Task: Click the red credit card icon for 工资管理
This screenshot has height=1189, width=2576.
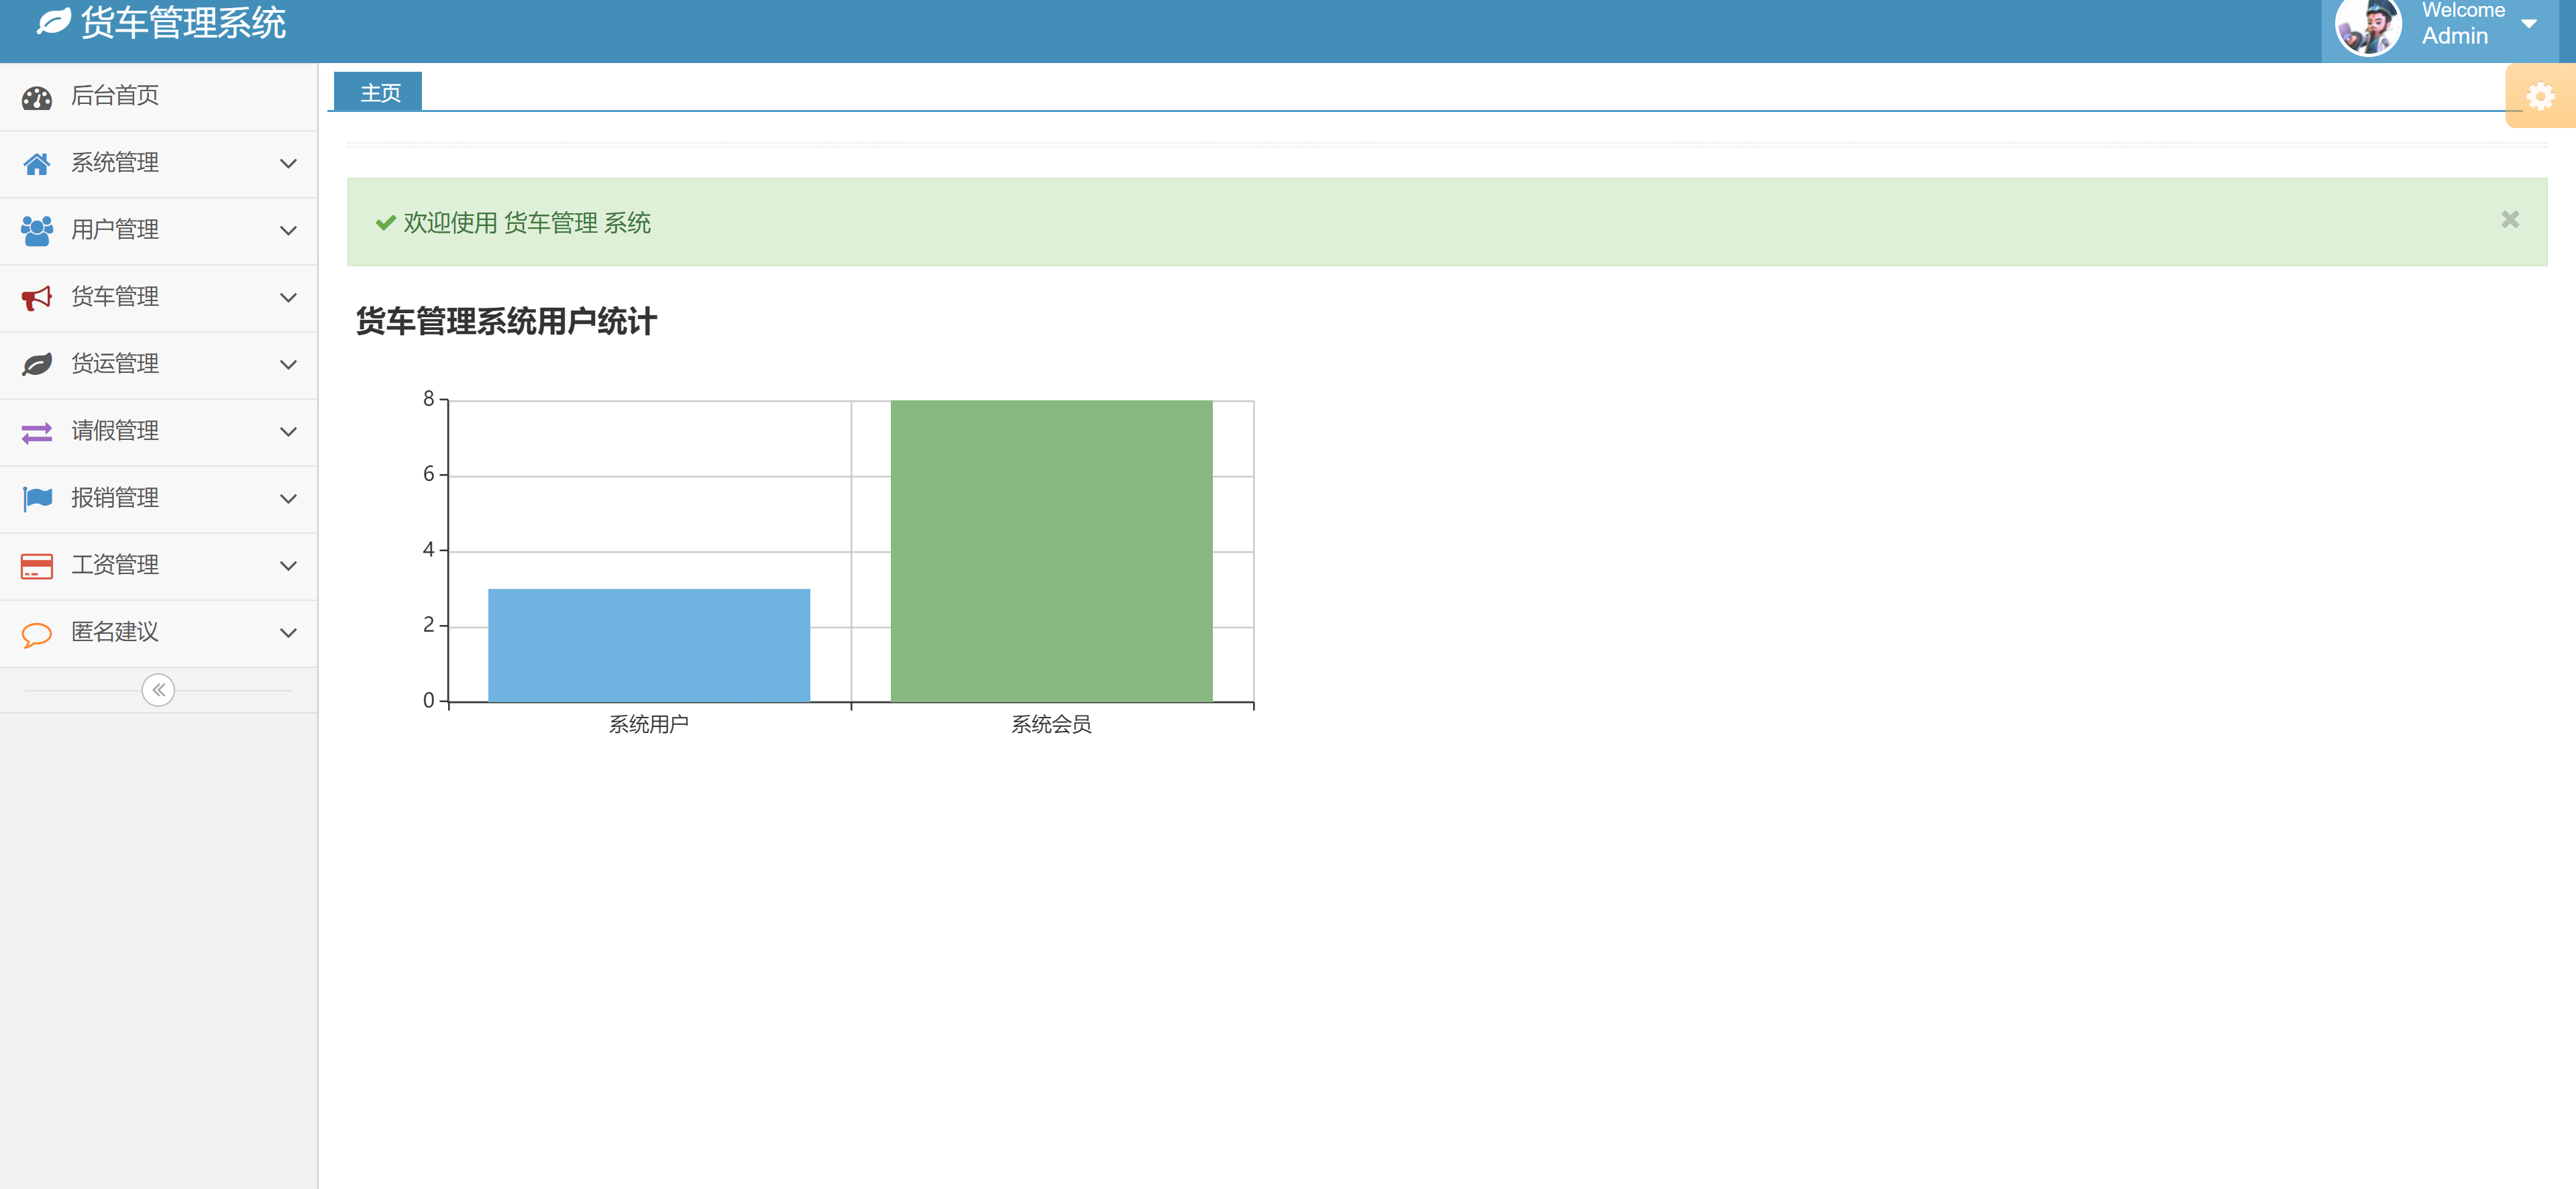Action: (x=37, y=566)
